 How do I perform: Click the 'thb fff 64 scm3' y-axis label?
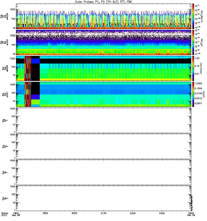coord(4,42)
